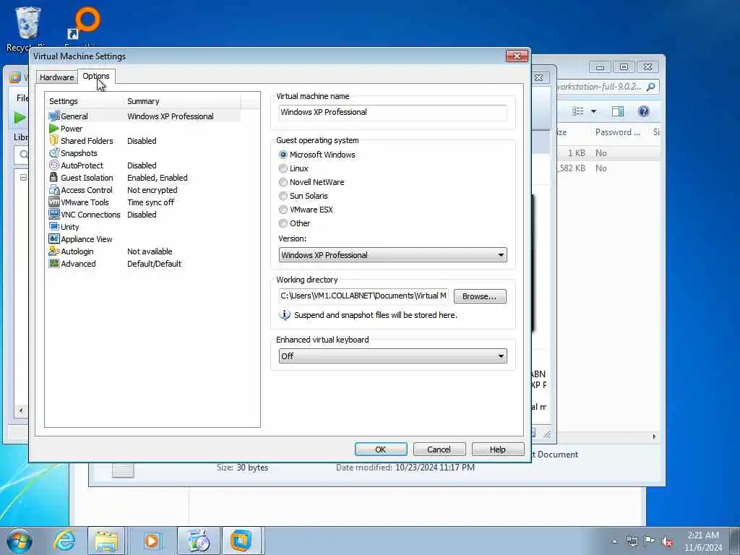Viewport: 740px width, 555px height.
Task: Select the Autologin users icon
Action: tap(54, 251)
